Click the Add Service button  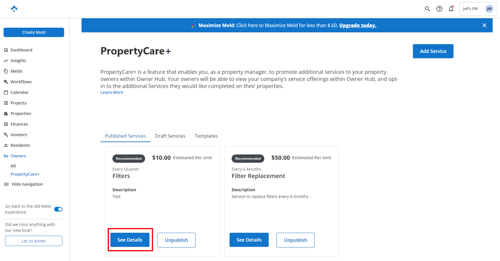pos(433,51)
